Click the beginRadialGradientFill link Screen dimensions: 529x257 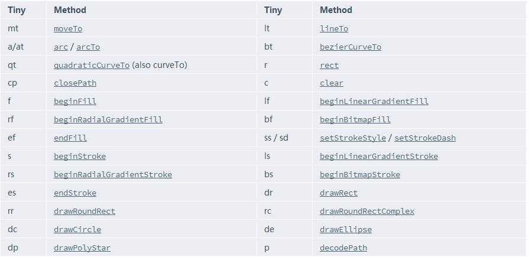[108, 120]
